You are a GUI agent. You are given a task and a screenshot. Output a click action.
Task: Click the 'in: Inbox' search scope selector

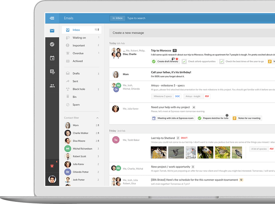coord(117,18)
